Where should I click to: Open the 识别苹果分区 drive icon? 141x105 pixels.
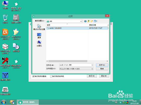tap(16, 19)
